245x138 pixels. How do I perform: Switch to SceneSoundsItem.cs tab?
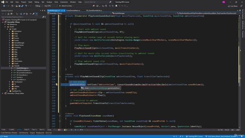73,10
